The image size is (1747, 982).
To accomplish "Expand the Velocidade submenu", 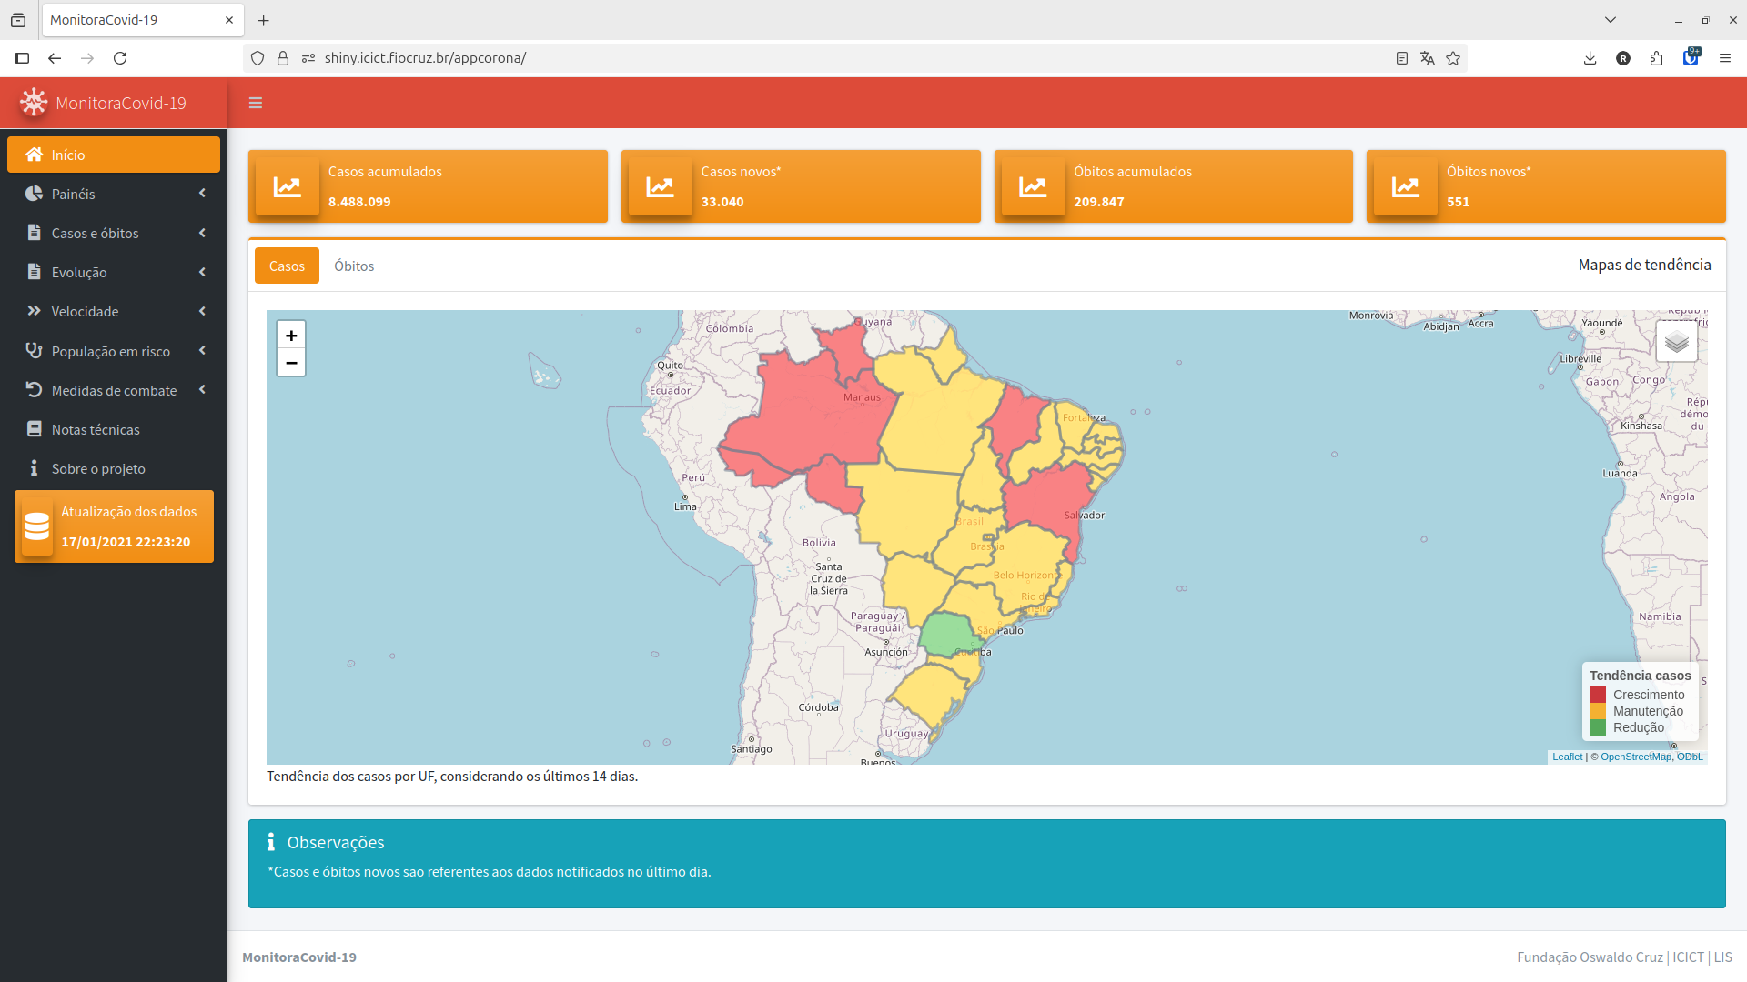I will 114,311.
